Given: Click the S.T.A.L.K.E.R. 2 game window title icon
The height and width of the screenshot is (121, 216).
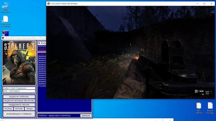Looking at the screenshot, I should pos(48,4).
